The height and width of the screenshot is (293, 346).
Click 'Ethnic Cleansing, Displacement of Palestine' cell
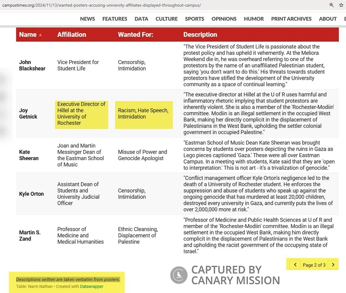coord(138,235)
